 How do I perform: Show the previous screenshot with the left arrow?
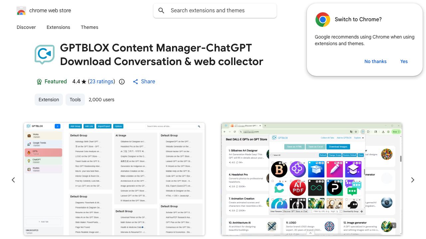[13, 180]
